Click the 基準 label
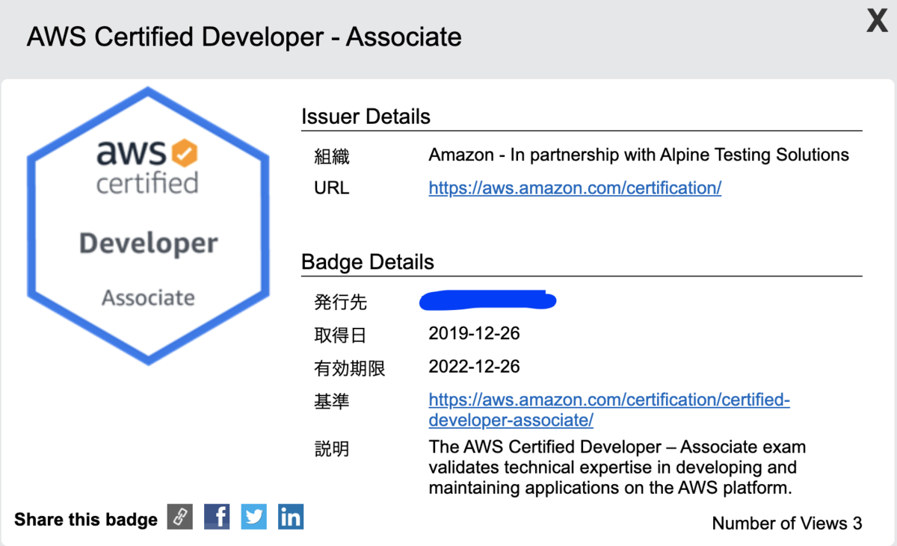 click(x=332, y=402)
